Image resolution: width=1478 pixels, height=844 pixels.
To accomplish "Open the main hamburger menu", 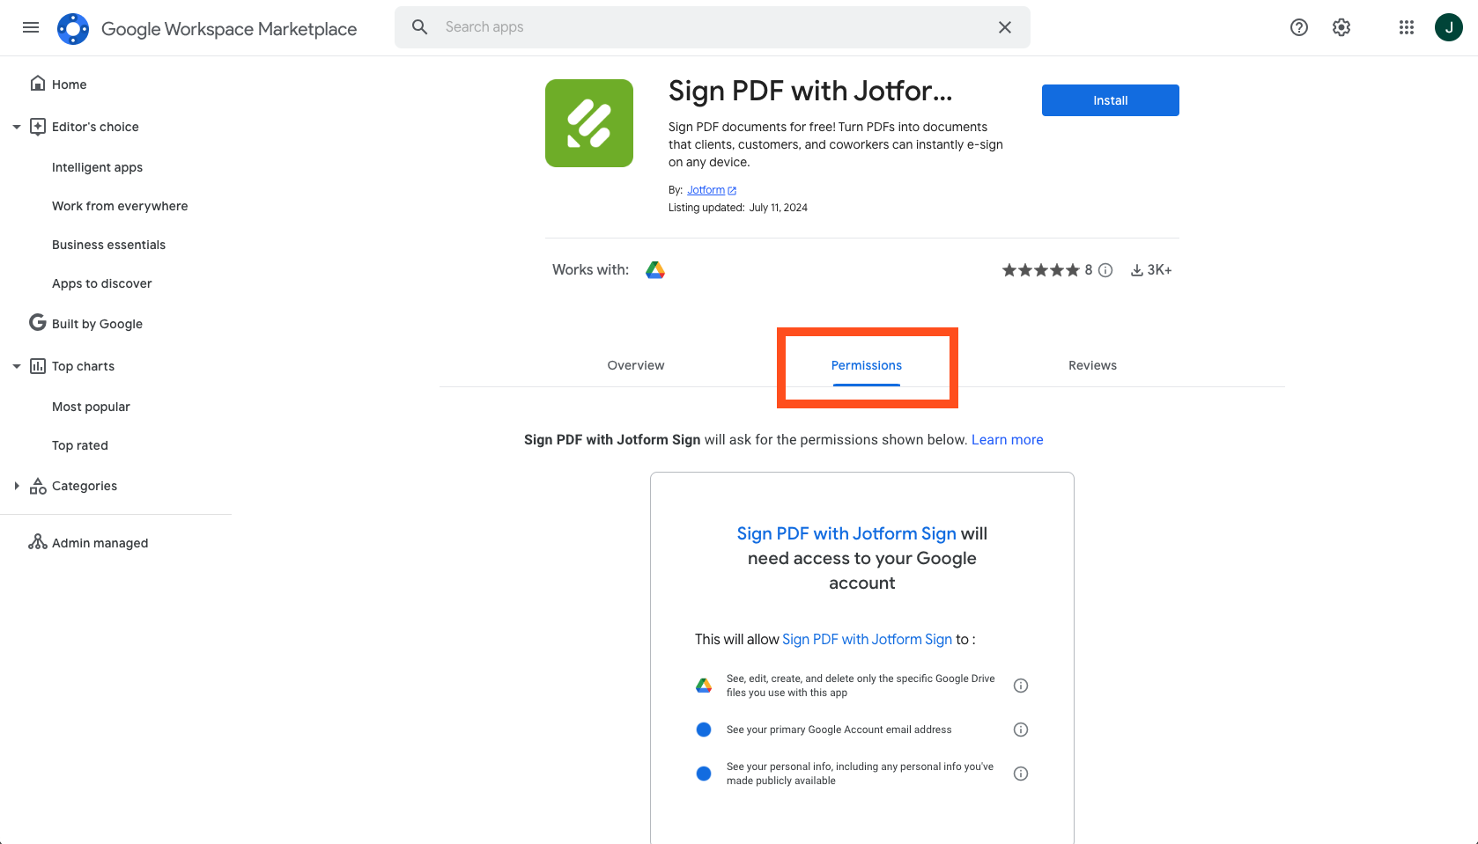I will 31,27.
